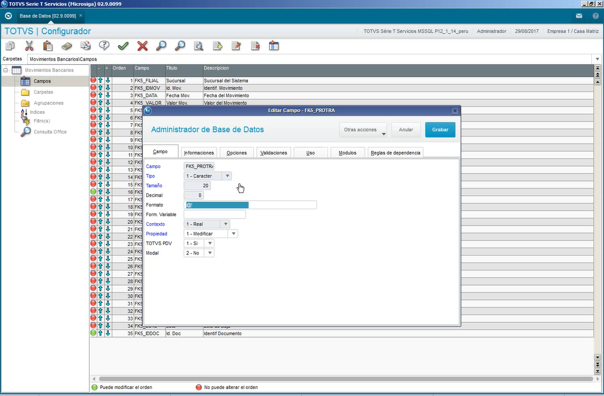Select the 'Identif Documento' cell
Image resolution: width=604 pixels, height=396 pixels.
pyautogui.click(x=398, y=333)
